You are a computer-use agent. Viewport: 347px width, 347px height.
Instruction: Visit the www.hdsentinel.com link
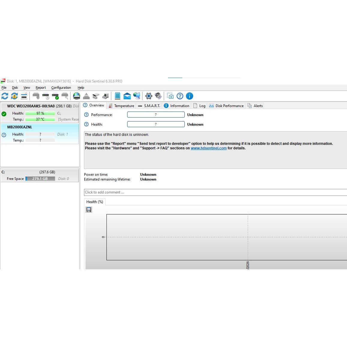click(208, 148)
